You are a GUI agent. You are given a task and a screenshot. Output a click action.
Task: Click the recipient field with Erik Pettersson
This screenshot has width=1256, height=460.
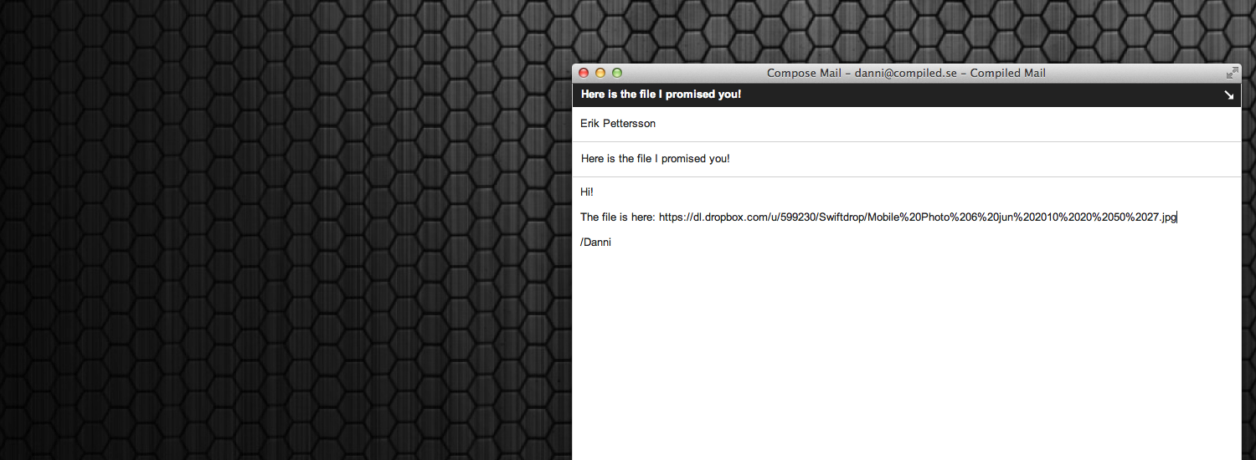pos(906,124)
